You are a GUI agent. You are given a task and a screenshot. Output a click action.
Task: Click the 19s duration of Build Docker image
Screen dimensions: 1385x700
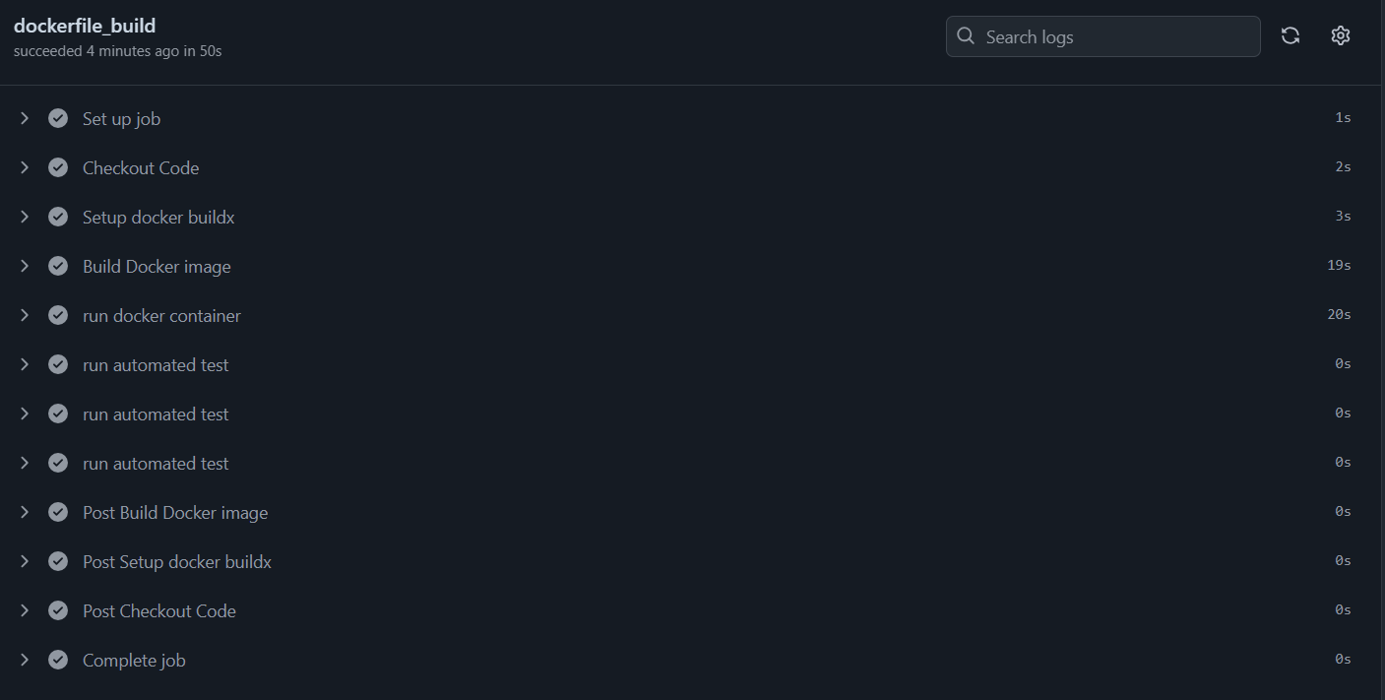coord(1339,266)
